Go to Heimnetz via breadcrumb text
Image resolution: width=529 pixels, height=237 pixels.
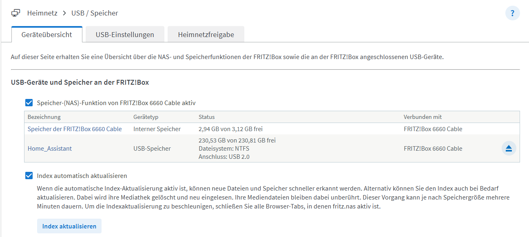click(42, 13)
